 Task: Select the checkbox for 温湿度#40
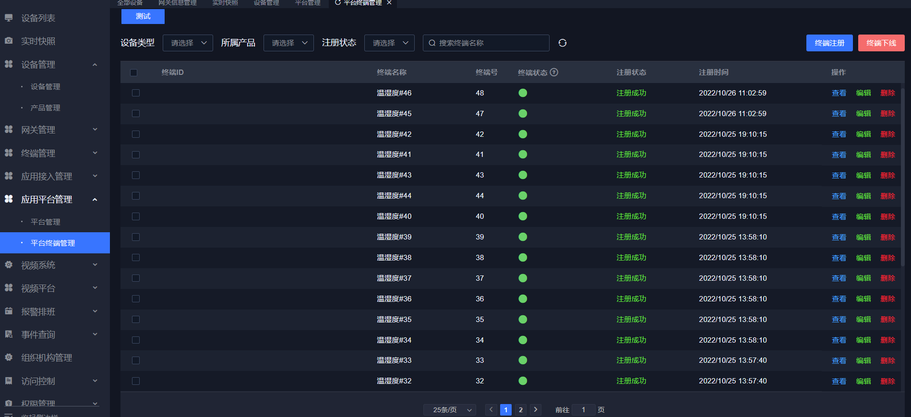[x=136, y=216]
